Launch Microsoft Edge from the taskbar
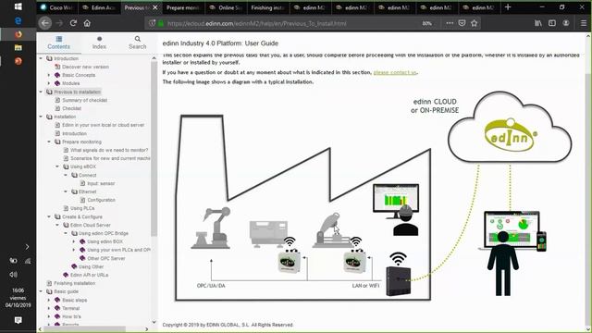 [18, 20]
